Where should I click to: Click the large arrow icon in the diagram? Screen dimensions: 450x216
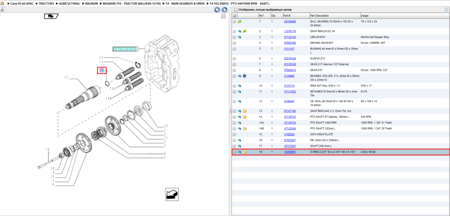[x=172, y=194]
